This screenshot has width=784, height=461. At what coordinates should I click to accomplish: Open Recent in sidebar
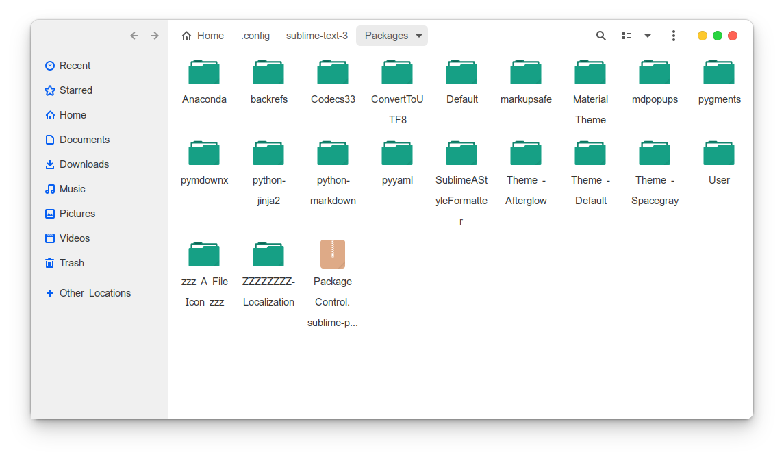tap(68, 66)
